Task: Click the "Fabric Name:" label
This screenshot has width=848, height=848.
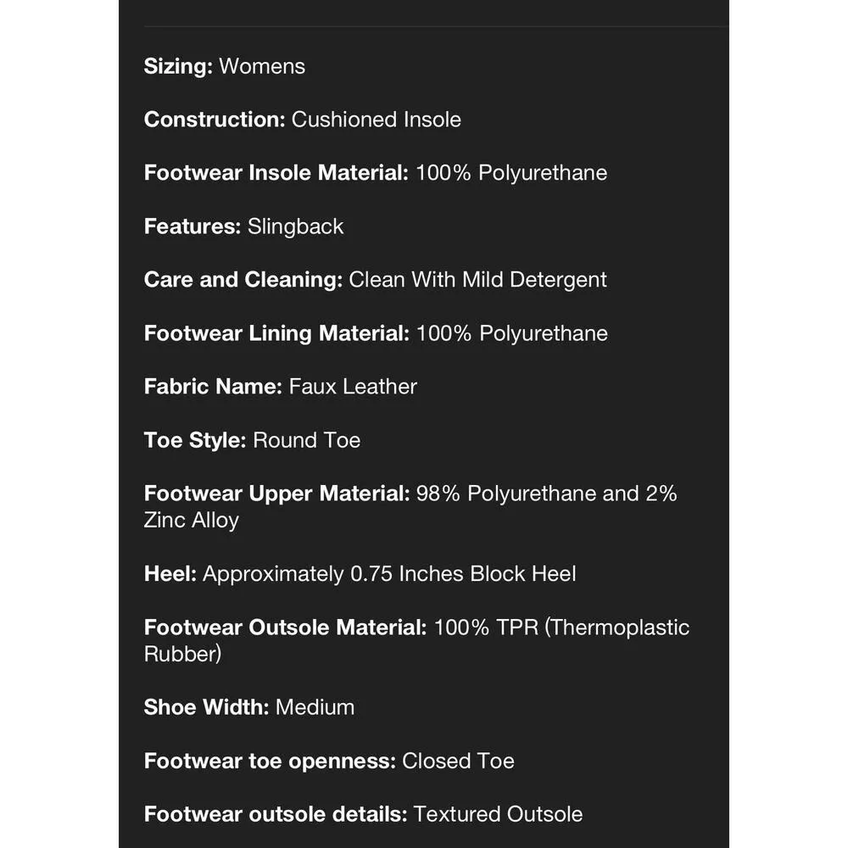Action: pyautogui.click(x=213, y=387)
